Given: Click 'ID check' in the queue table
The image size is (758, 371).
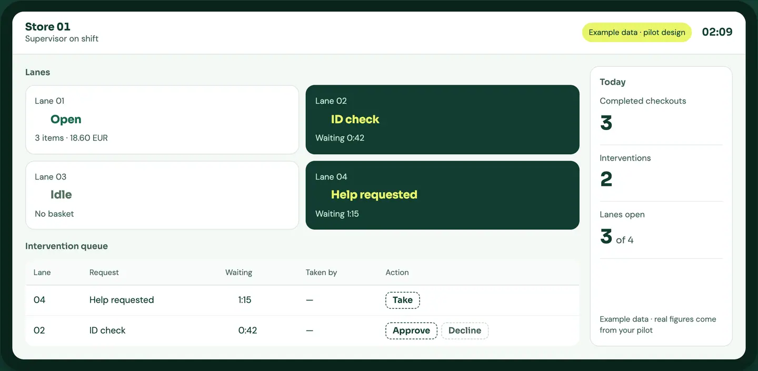Looking at the screenshot, I should click(107, 330).
